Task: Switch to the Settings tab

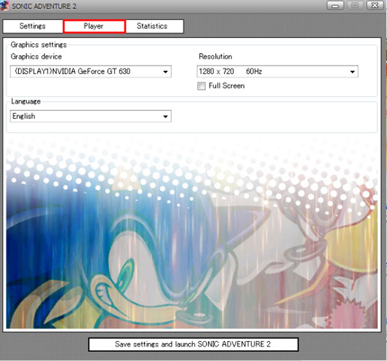Action: [33, 26]
